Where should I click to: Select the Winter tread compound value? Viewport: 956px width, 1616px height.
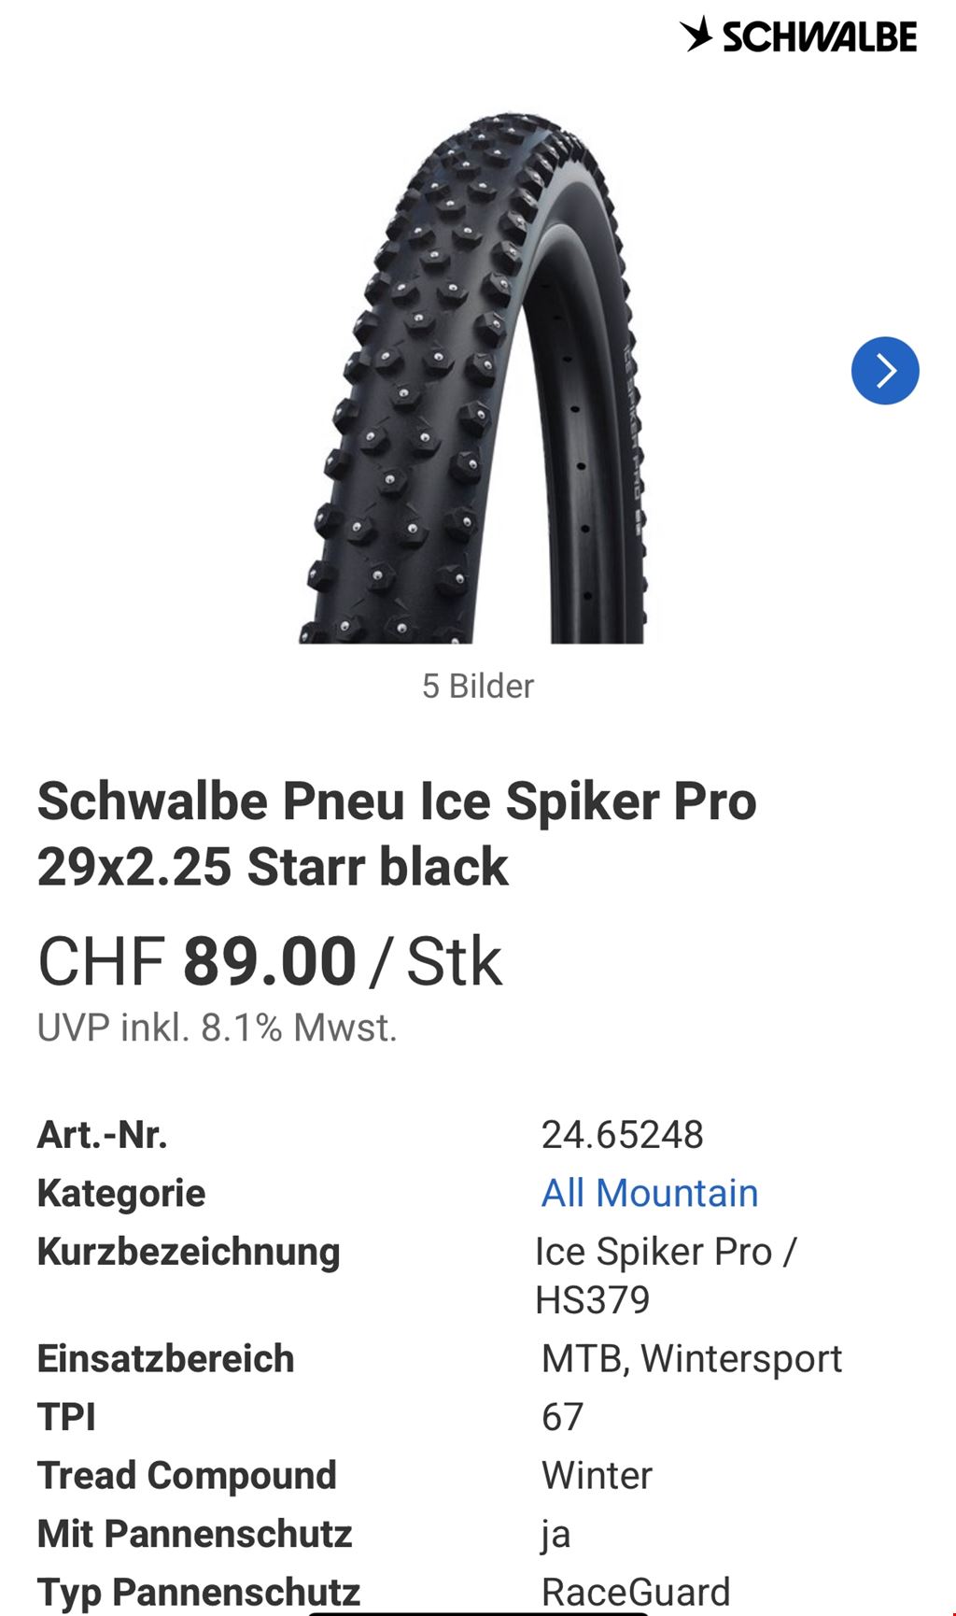coord(597,1476)
